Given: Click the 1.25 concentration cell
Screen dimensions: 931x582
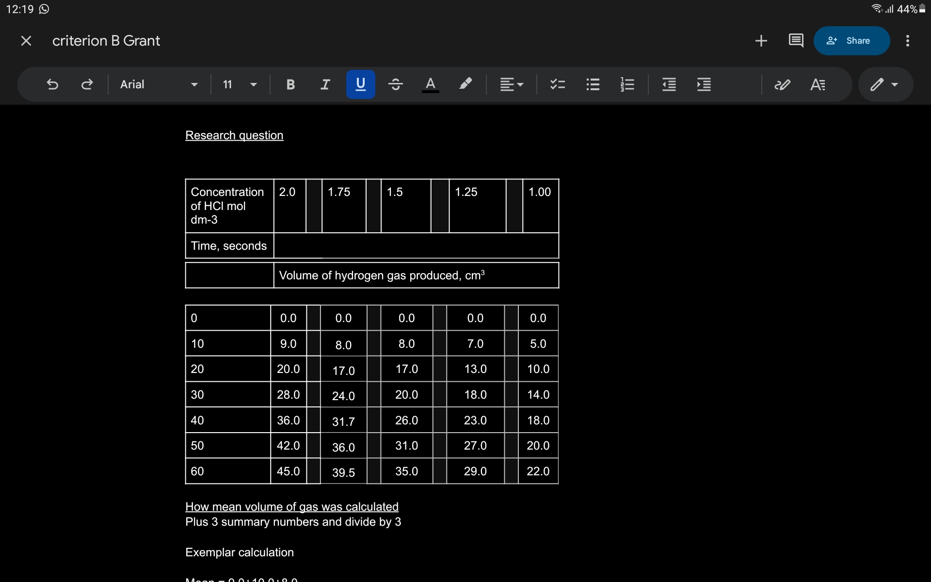Looking at the screenshot, I should (x=478, y=206).
